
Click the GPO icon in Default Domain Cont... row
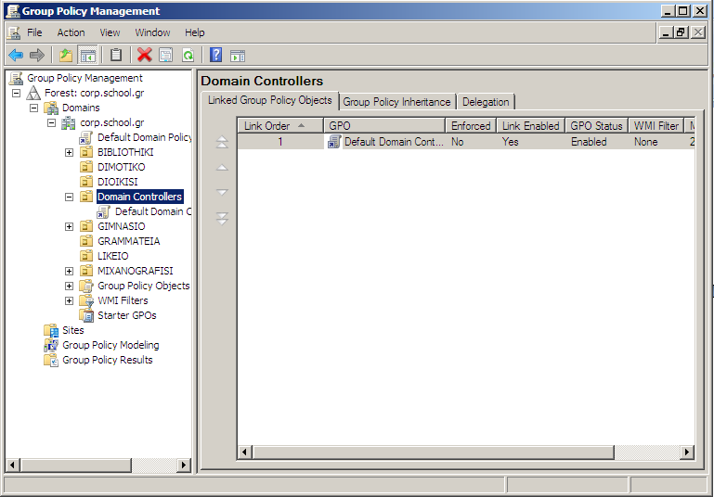(x=334, y=142)
